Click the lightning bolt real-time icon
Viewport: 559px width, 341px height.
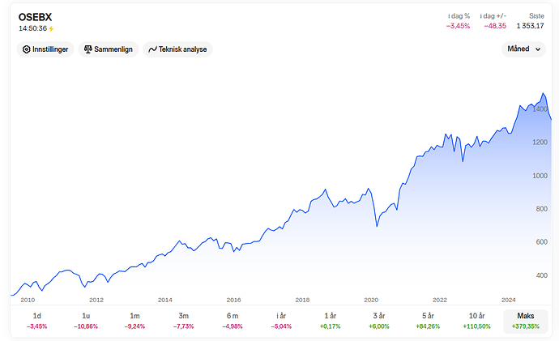click(51, 28)
